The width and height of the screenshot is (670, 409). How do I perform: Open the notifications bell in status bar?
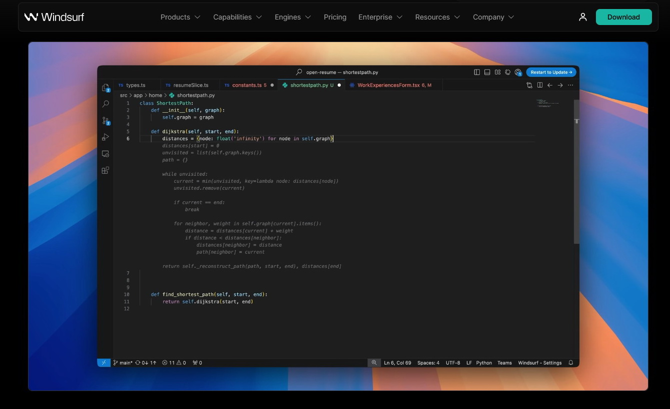571,362
